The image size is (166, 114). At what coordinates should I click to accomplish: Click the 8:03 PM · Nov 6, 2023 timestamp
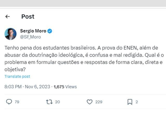[x=27, y=87]
